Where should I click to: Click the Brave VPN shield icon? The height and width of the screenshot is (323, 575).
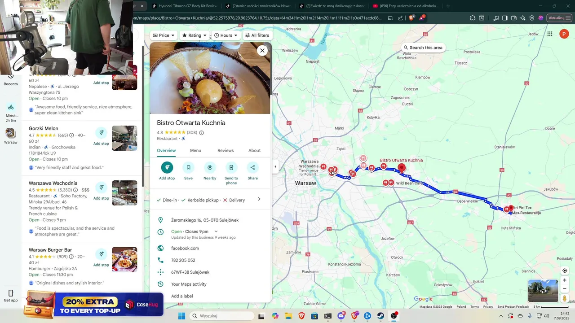click(532, 18)
